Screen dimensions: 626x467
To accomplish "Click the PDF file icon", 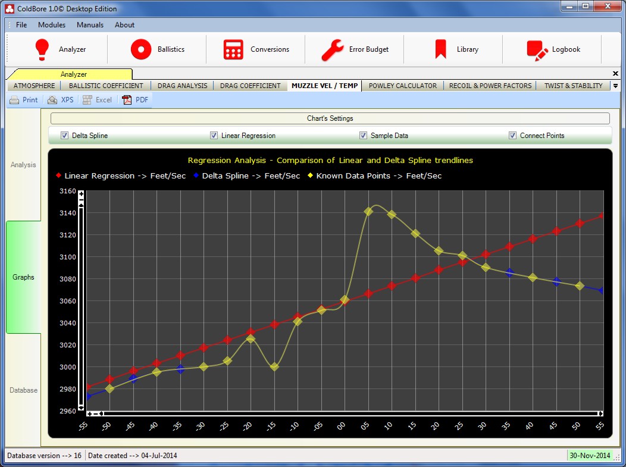I will point(127,100).
